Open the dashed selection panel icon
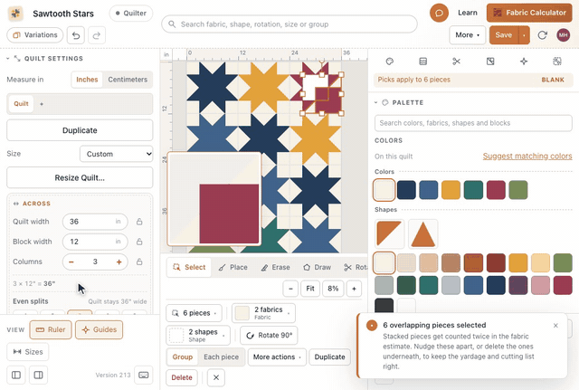 pyautogui.click(x=557, y=62)
